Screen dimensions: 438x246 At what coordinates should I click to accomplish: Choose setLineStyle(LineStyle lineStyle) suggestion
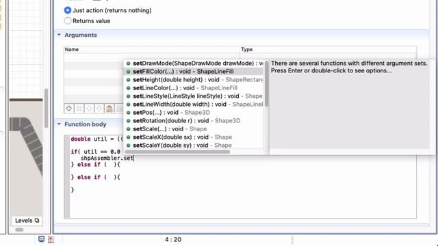[194, 96]
